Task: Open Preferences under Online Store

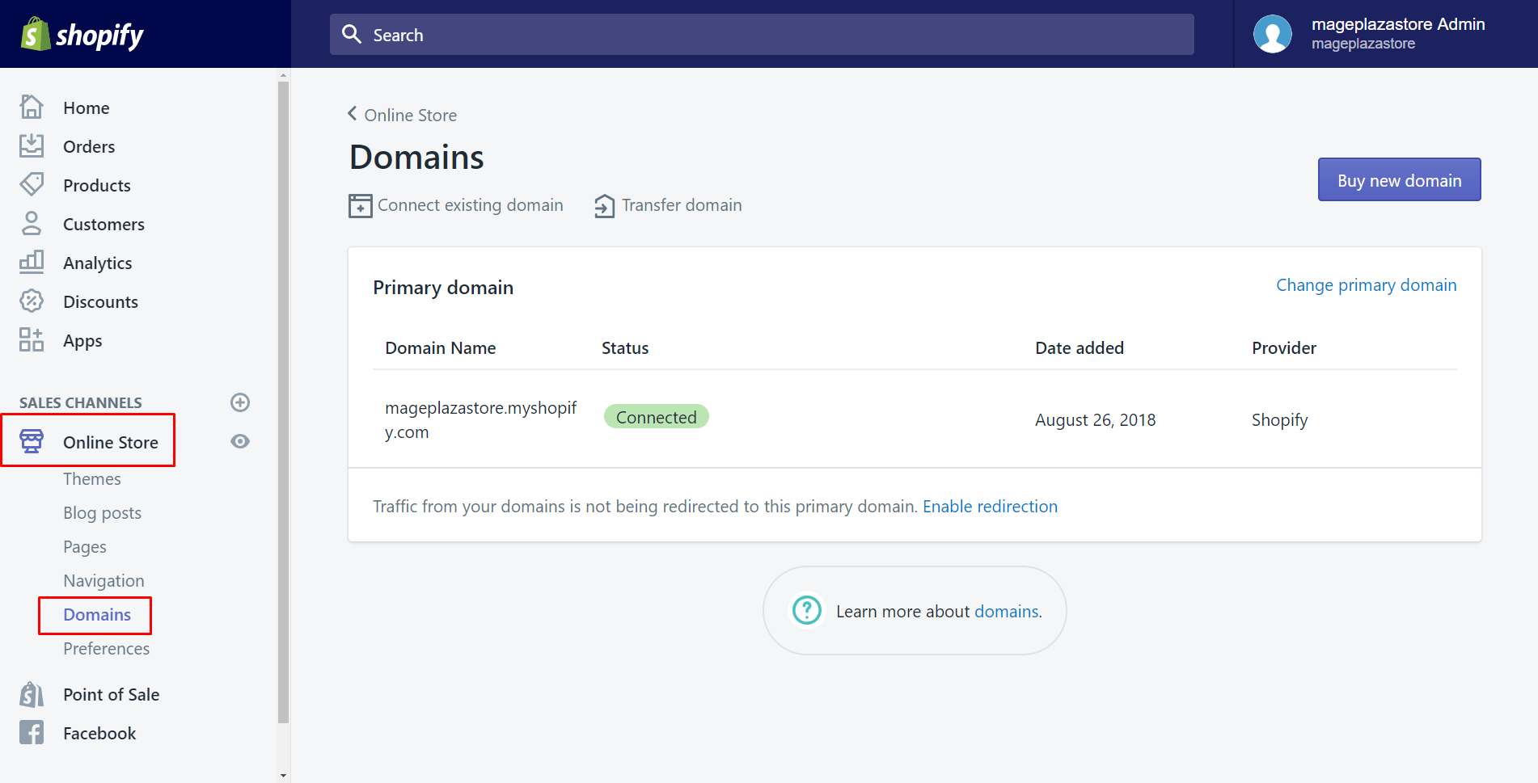Action: 106,648
